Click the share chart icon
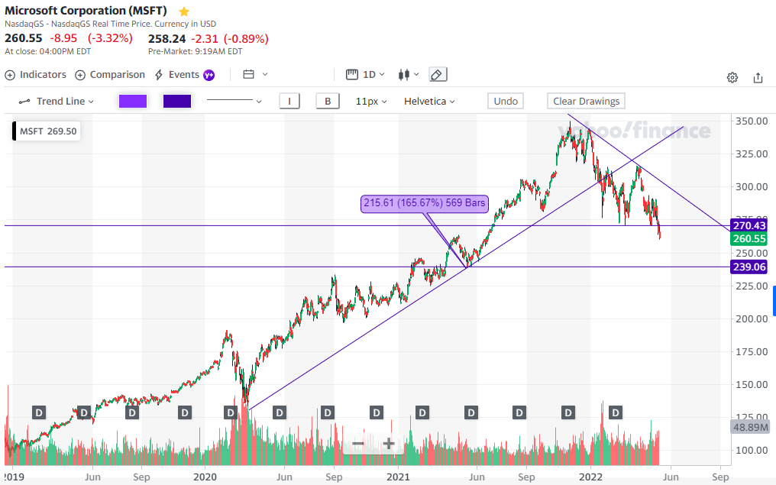 click(758, 78)
